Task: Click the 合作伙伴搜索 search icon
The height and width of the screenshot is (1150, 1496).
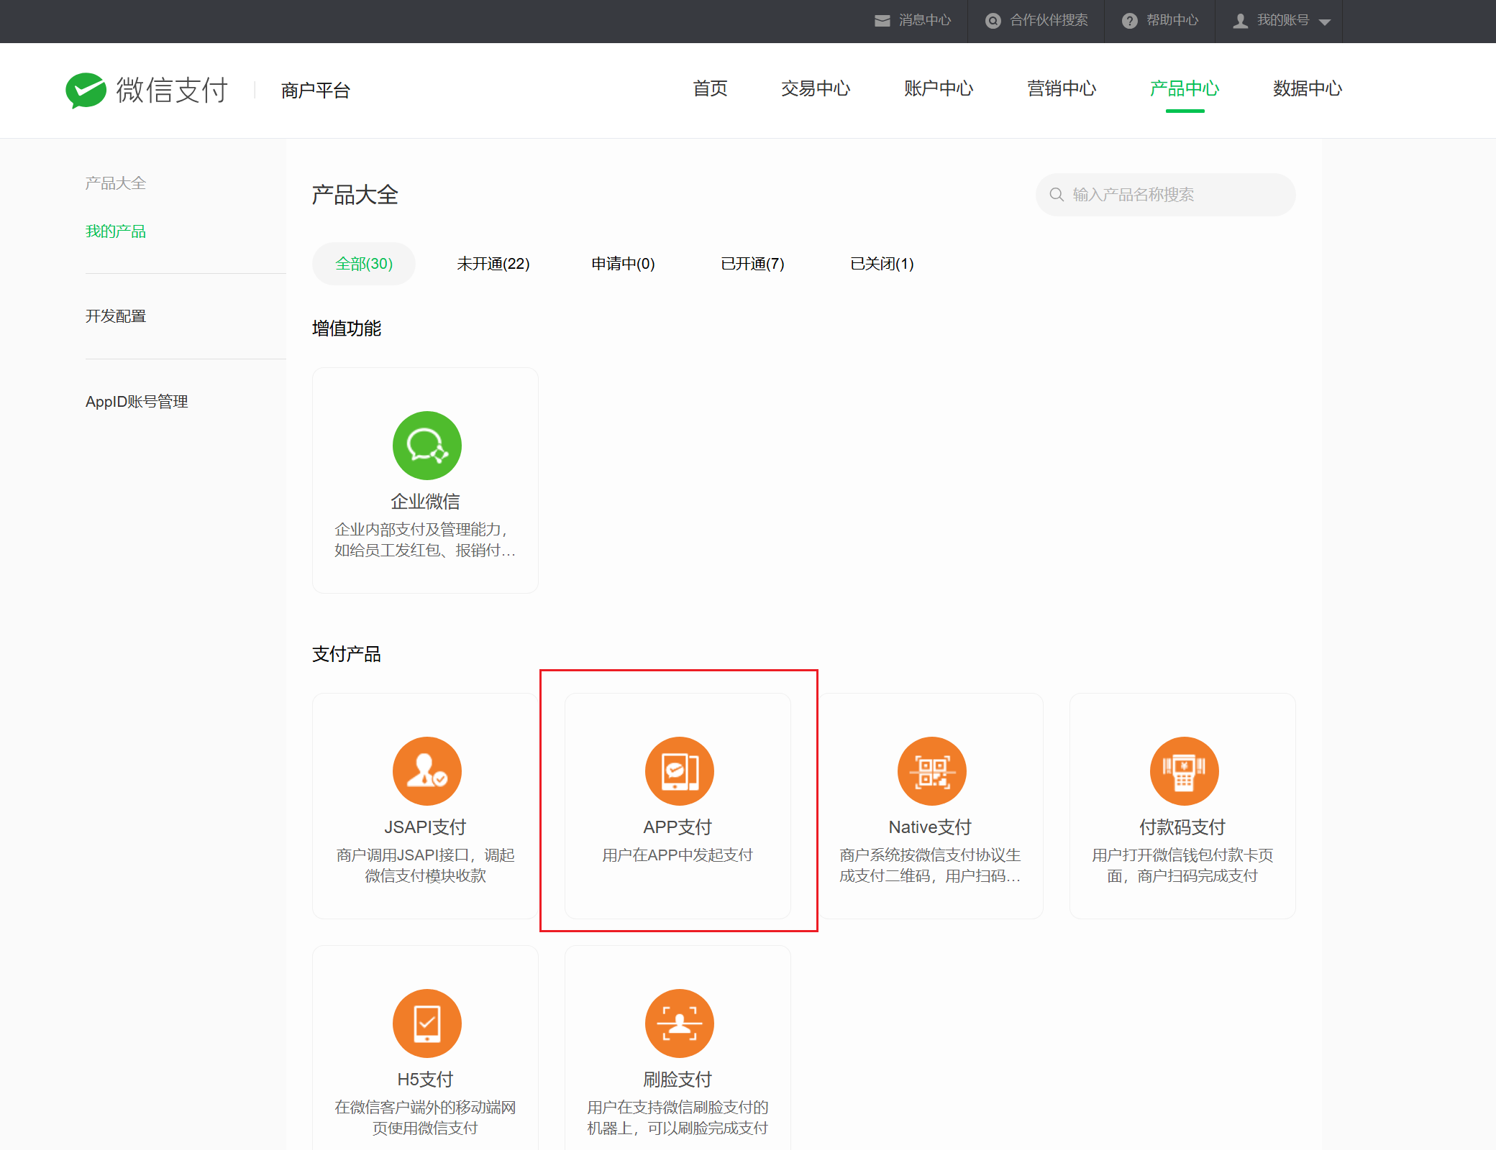Action: pyautogui.click(x=993, y=21)
